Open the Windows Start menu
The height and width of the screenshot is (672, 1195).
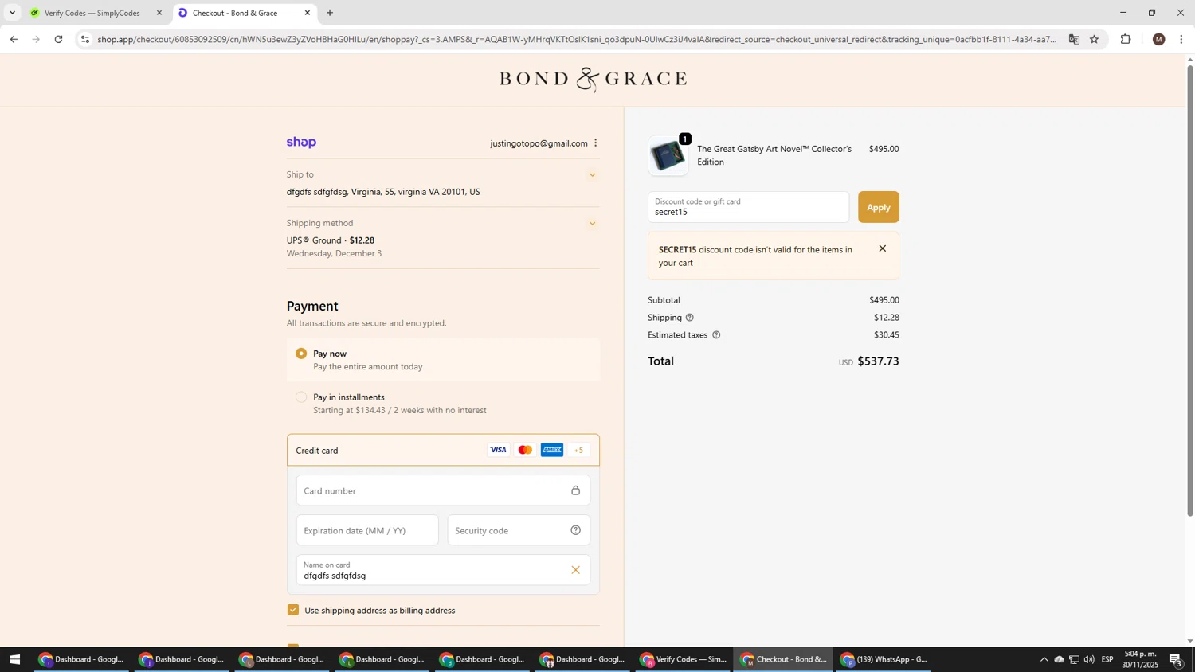pos(14,659)
